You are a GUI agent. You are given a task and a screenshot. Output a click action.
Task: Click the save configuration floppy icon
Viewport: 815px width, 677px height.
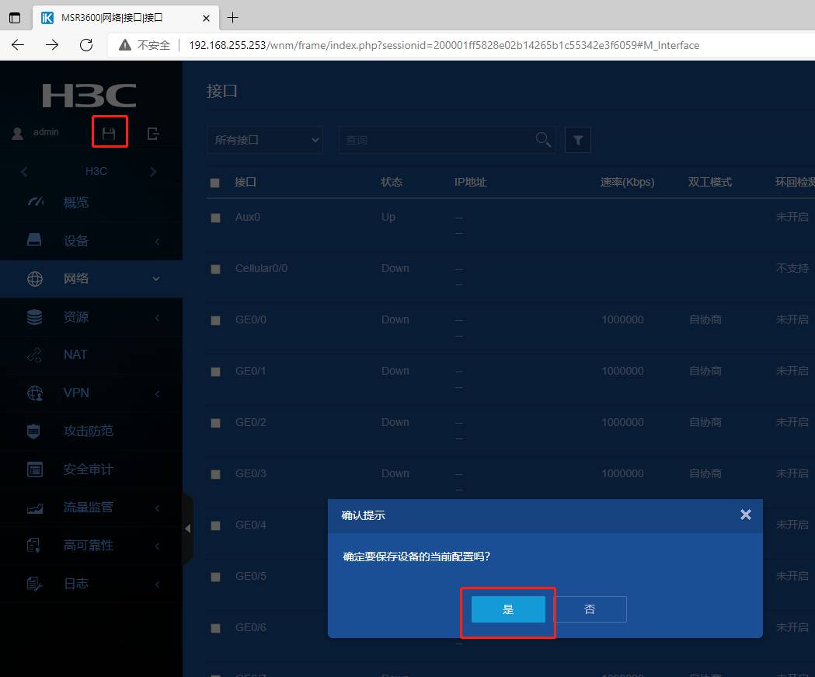pyautogui.click(x=109, y=134)
